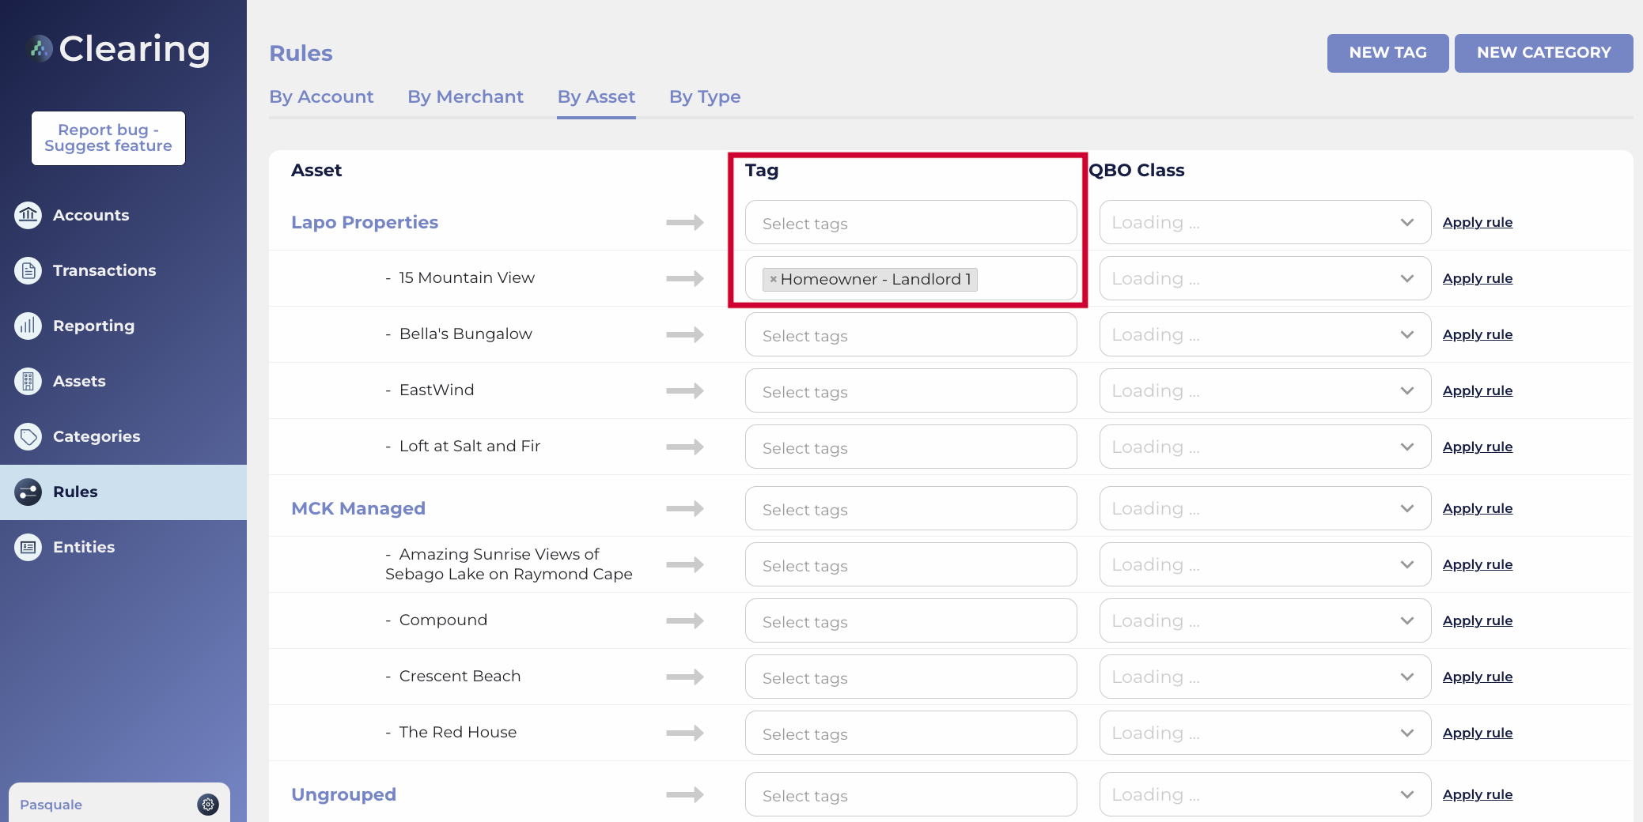This screenshot has width=1643, height=822.
Task: Click arrow icon in The Red House row
Action: click(685, 733)
